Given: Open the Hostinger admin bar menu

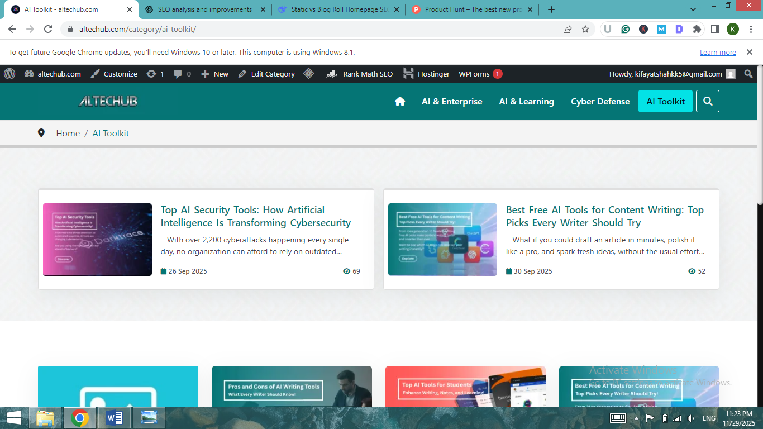Looking at the screenshot, I should coord(427,74).
